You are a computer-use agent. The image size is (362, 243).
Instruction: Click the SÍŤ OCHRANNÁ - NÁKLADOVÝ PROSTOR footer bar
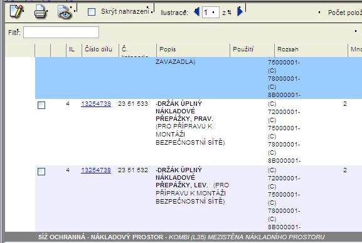pos(183,237)
